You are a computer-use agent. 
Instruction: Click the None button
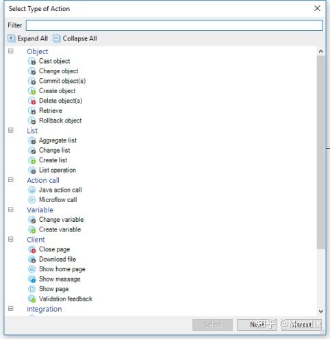[x=257, y=325]
